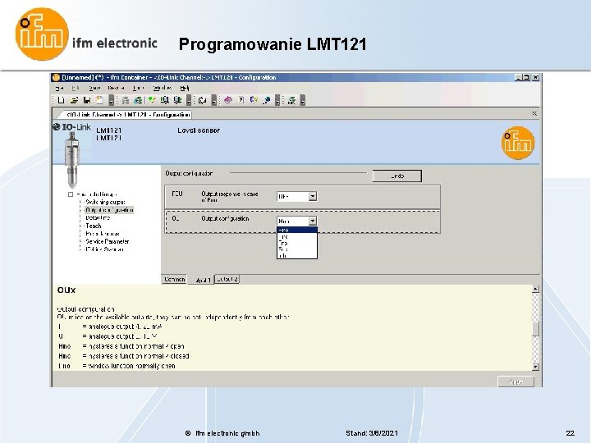Click the dark blue plug toolbar icon

(267, 100)
